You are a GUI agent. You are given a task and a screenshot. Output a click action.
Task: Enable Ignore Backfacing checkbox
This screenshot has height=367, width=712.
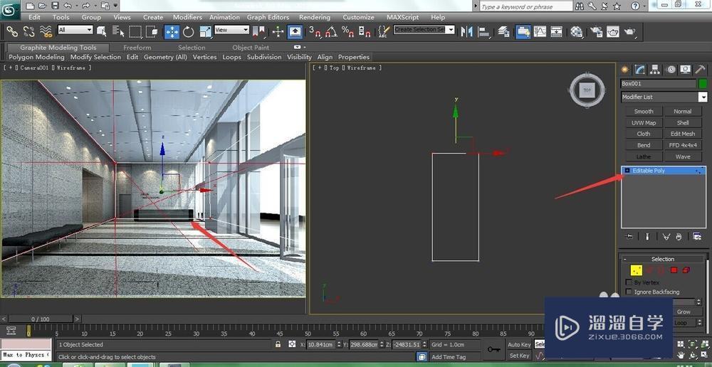click(x=629, y=292)
